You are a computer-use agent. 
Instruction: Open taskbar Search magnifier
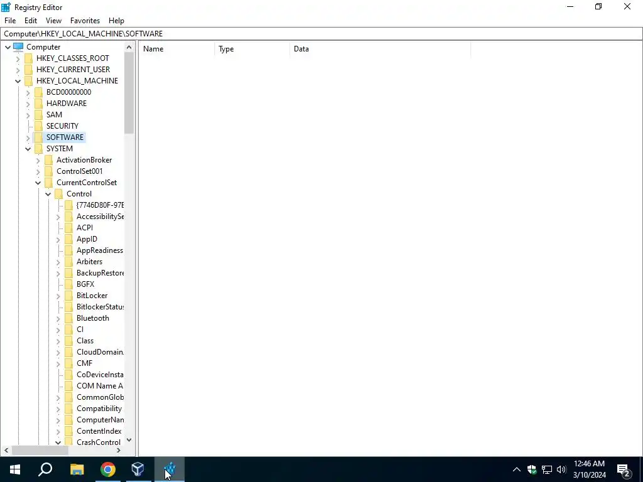(45, 469)
